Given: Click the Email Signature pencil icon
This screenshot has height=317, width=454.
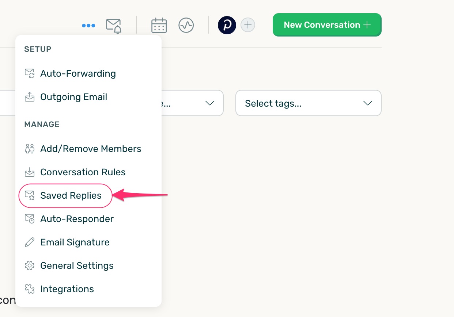Looking at the screenshot, I should point(30,242).
